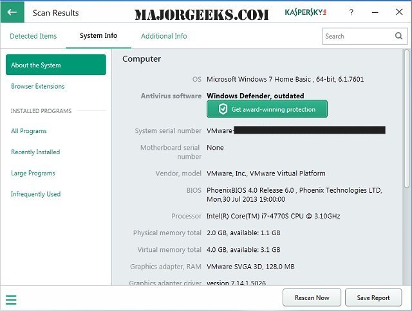
Task: Click the Kaspersky logo
Action: [306, 12]
